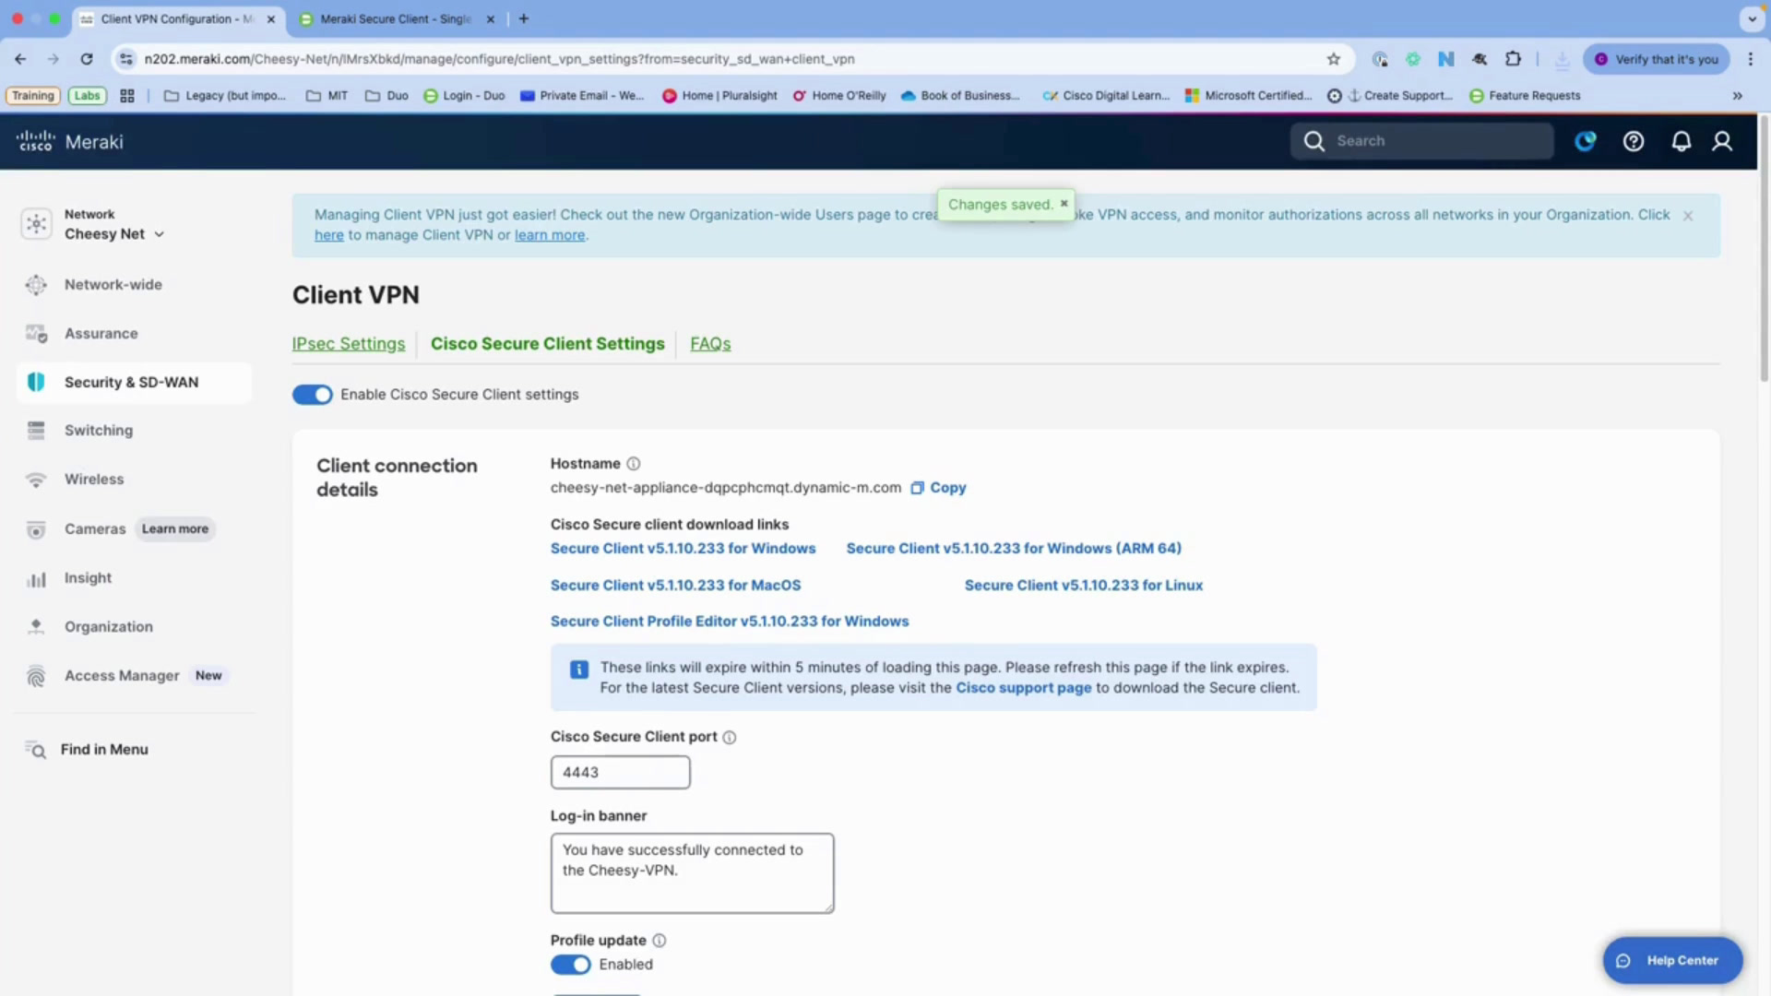Open the Security & SD-WAN shield icon
The image size is (1771, 996).
(36, 382)
